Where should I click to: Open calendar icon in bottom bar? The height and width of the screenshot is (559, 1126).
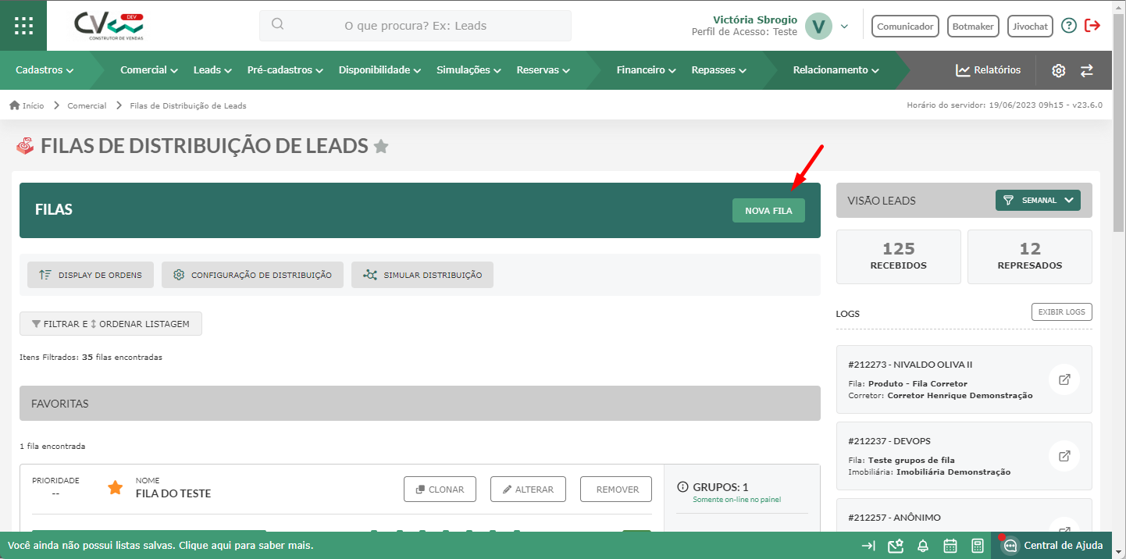(950, 546)
